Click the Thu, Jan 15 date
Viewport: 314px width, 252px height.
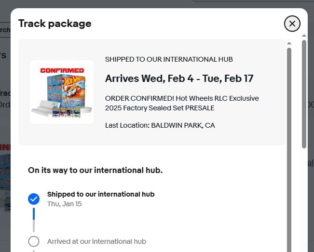pos(64,204)
